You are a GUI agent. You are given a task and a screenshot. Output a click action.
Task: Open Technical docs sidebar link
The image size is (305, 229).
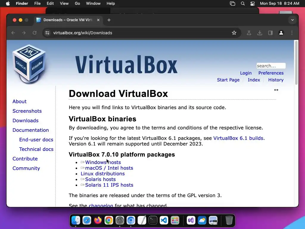(36, 149)
